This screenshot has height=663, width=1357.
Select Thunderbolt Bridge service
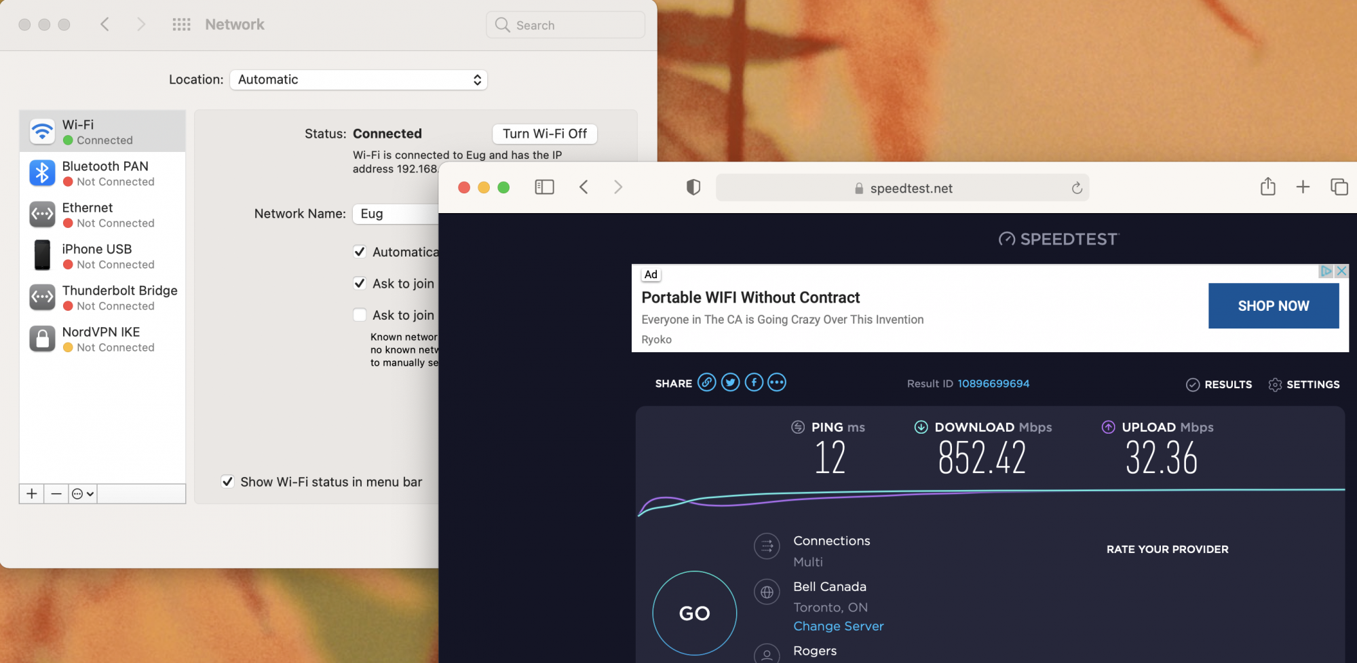point(102,297)
